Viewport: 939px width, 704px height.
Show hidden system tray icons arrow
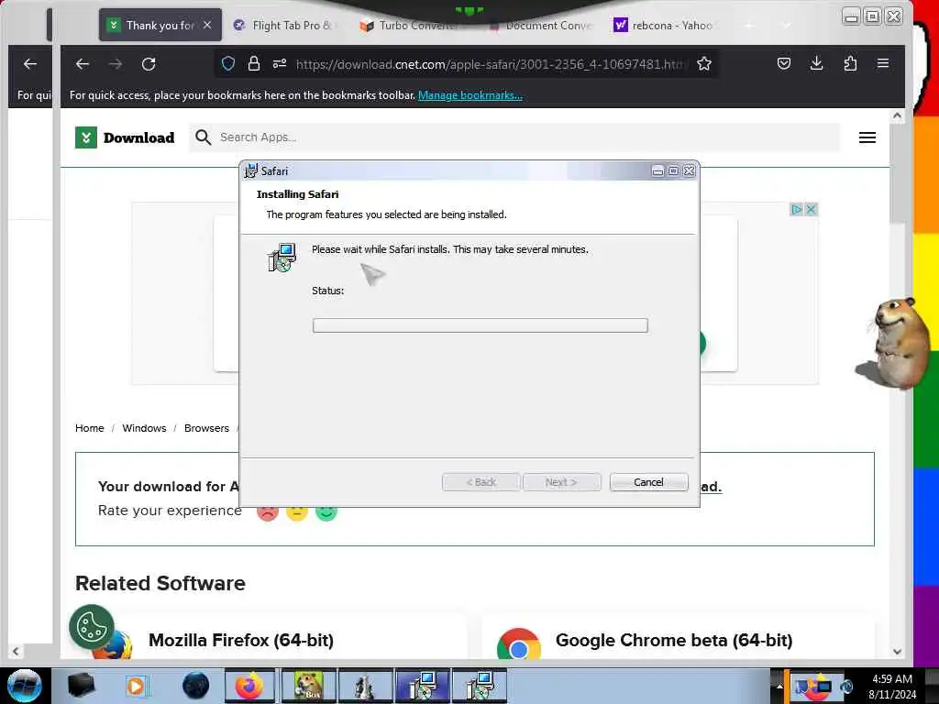coord(779,686)
